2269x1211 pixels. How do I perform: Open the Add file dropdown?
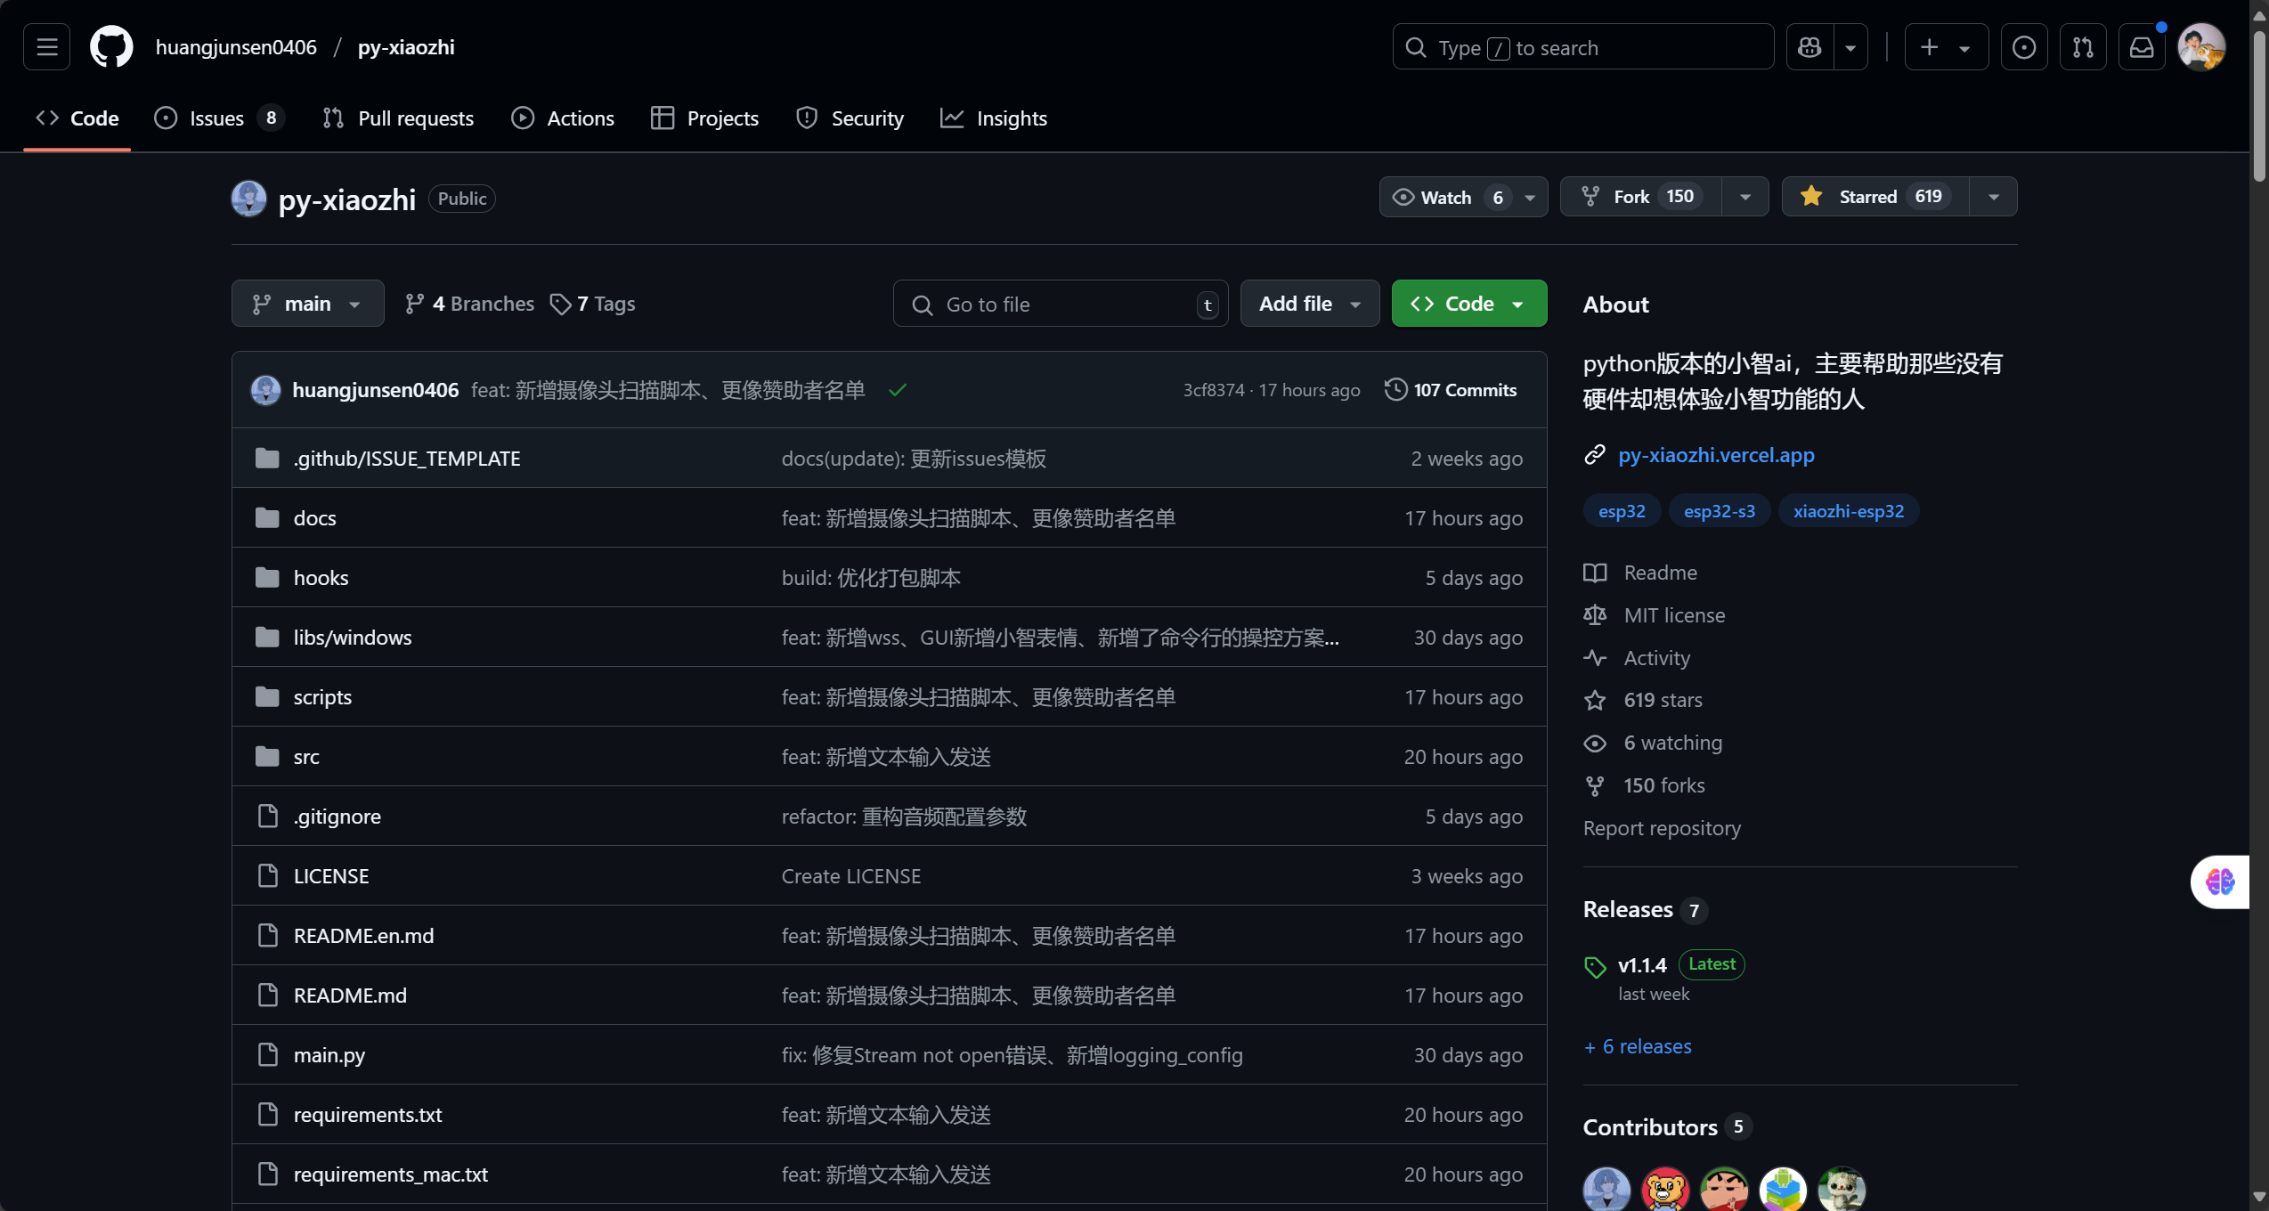tap(1309, 304)
